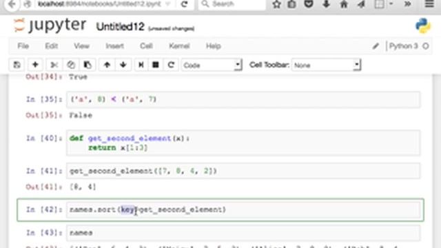441x248 pixels.
Task: Save notebook with the floppy disk icon
Action: [17, 65]
